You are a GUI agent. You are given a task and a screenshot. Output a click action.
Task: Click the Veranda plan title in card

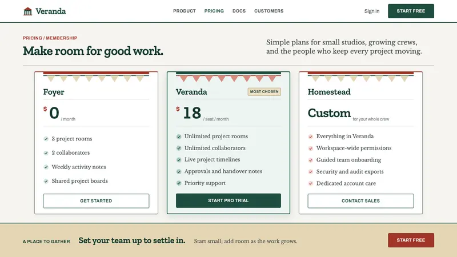tap(191, 92)
